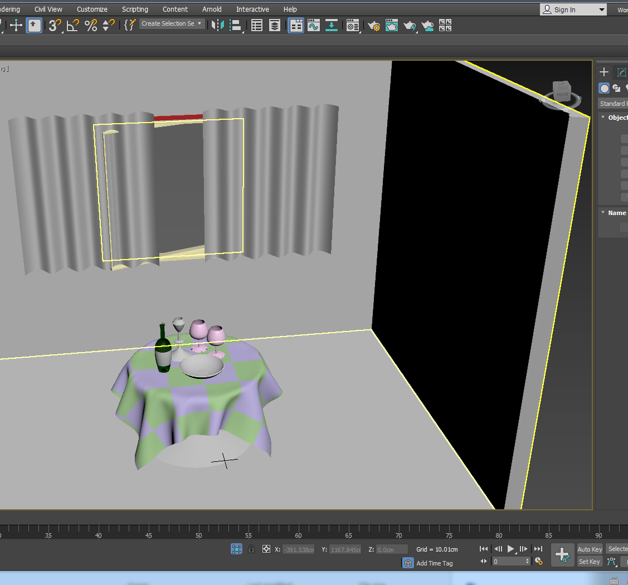Open the Render Setup dialog icon

[373, 25]
